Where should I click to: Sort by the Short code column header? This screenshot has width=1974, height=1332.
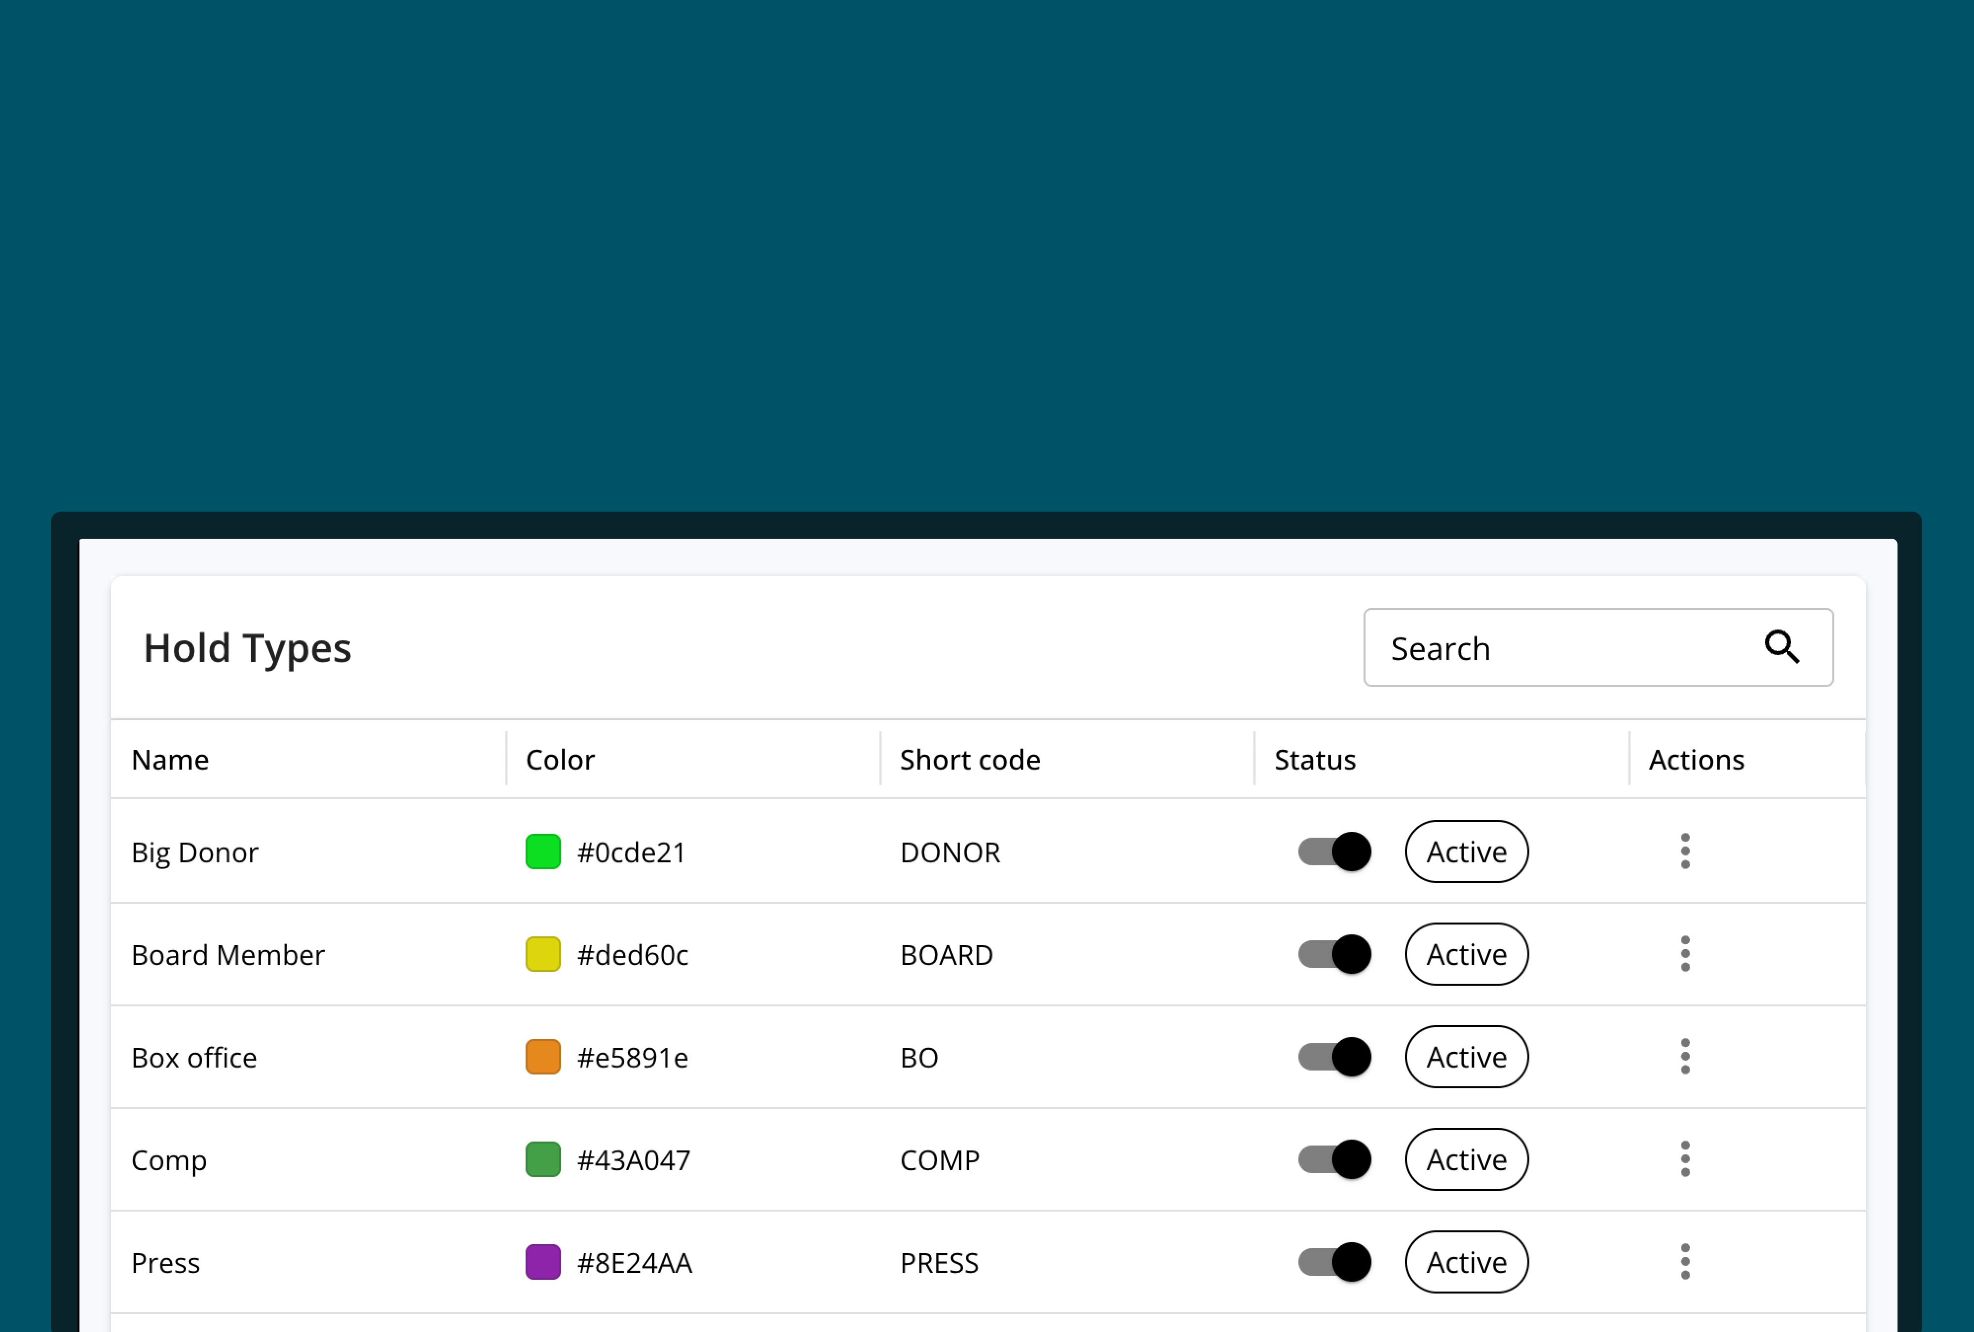click(x=970, y=759)
